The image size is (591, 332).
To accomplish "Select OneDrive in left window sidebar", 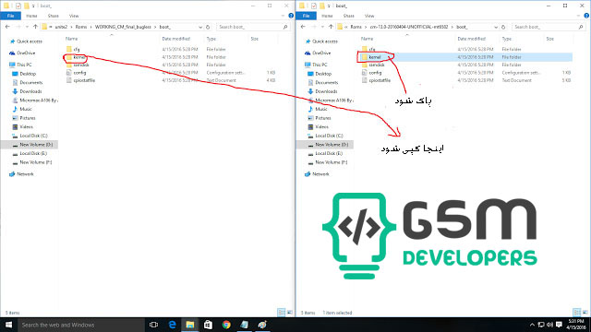I will pos(22,53).
